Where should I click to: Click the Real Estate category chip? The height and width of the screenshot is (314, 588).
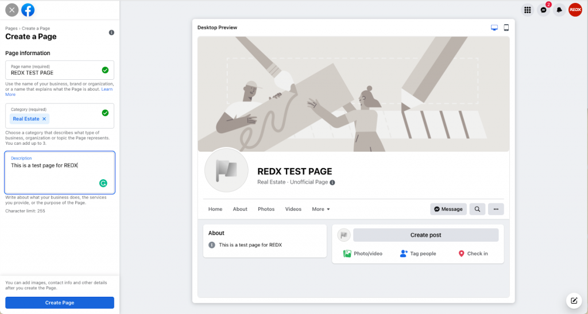coord(29,119)
